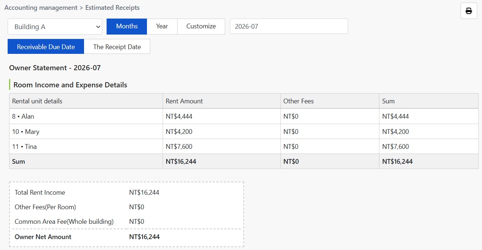Viewport: 482px width, 250px height.
Task: Click Common Area Fee value NT$0
Action: coord(136,222)
